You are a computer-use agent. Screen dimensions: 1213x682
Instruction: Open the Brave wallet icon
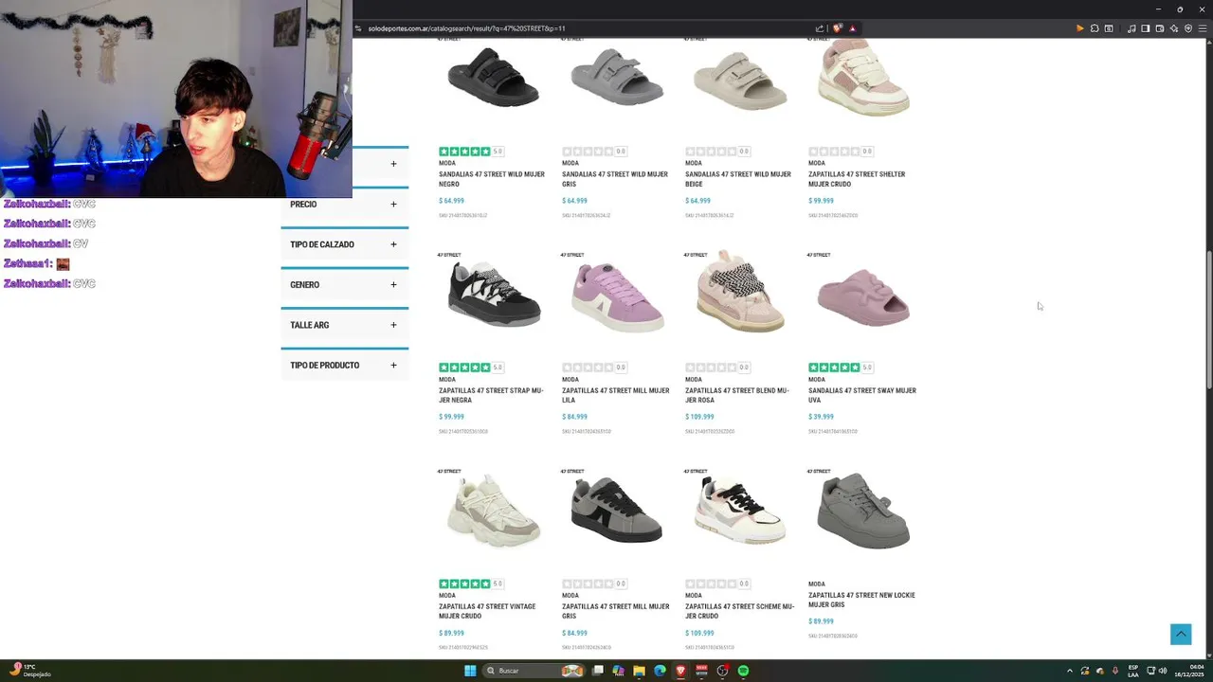click(x=1160, y=28)
